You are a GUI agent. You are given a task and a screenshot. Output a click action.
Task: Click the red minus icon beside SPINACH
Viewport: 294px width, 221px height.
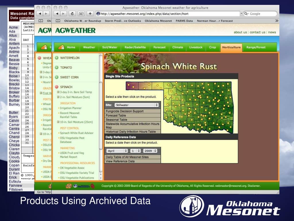(57, 87)
